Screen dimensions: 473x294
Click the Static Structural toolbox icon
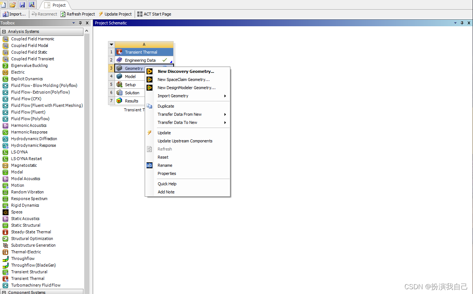[6, 225]
